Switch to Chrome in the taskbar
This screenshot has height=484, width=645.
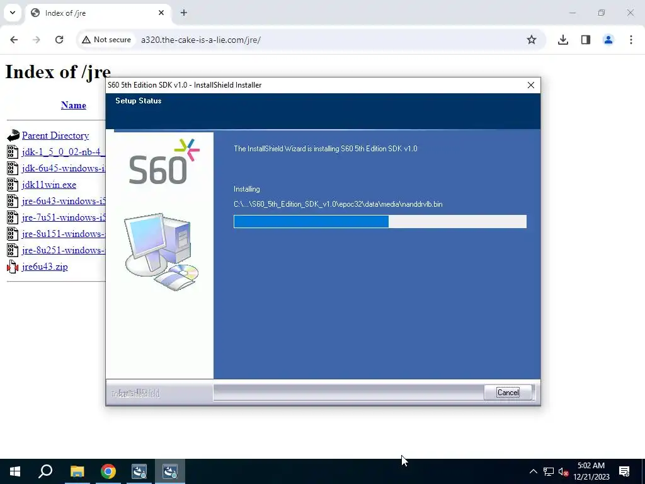[108, 471]
